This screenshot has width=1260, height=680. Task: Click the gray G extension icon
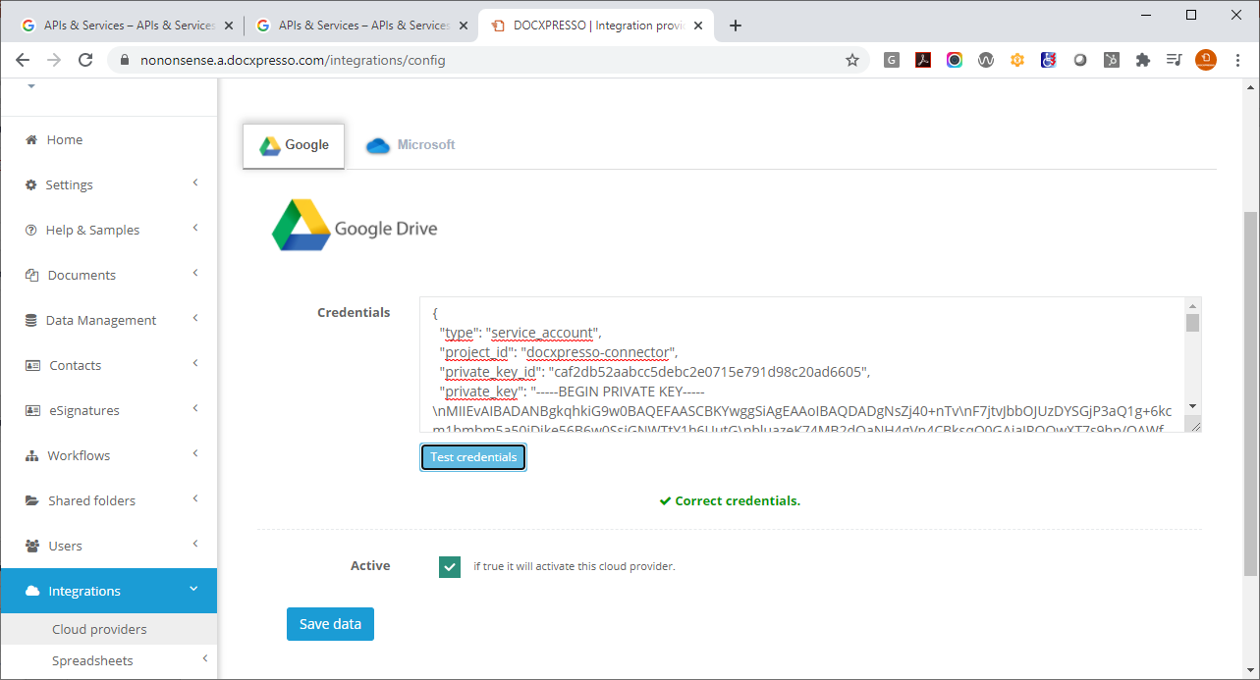[x=892, y=60]
